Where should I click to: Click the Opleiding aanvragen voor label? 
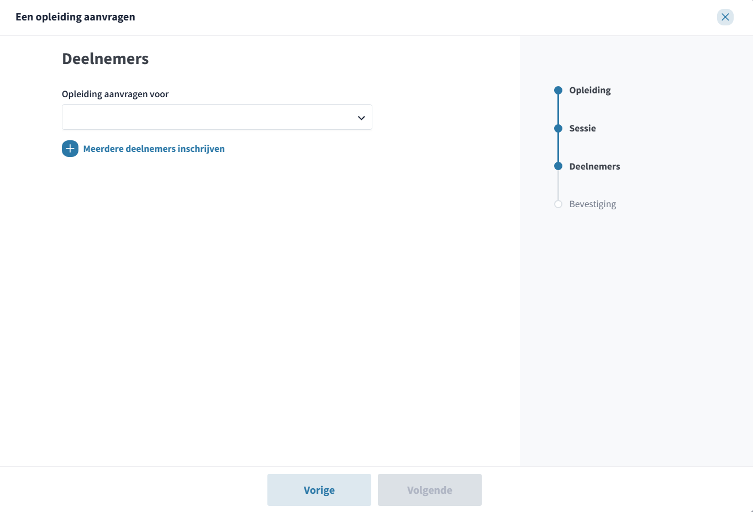click(115, 94)
